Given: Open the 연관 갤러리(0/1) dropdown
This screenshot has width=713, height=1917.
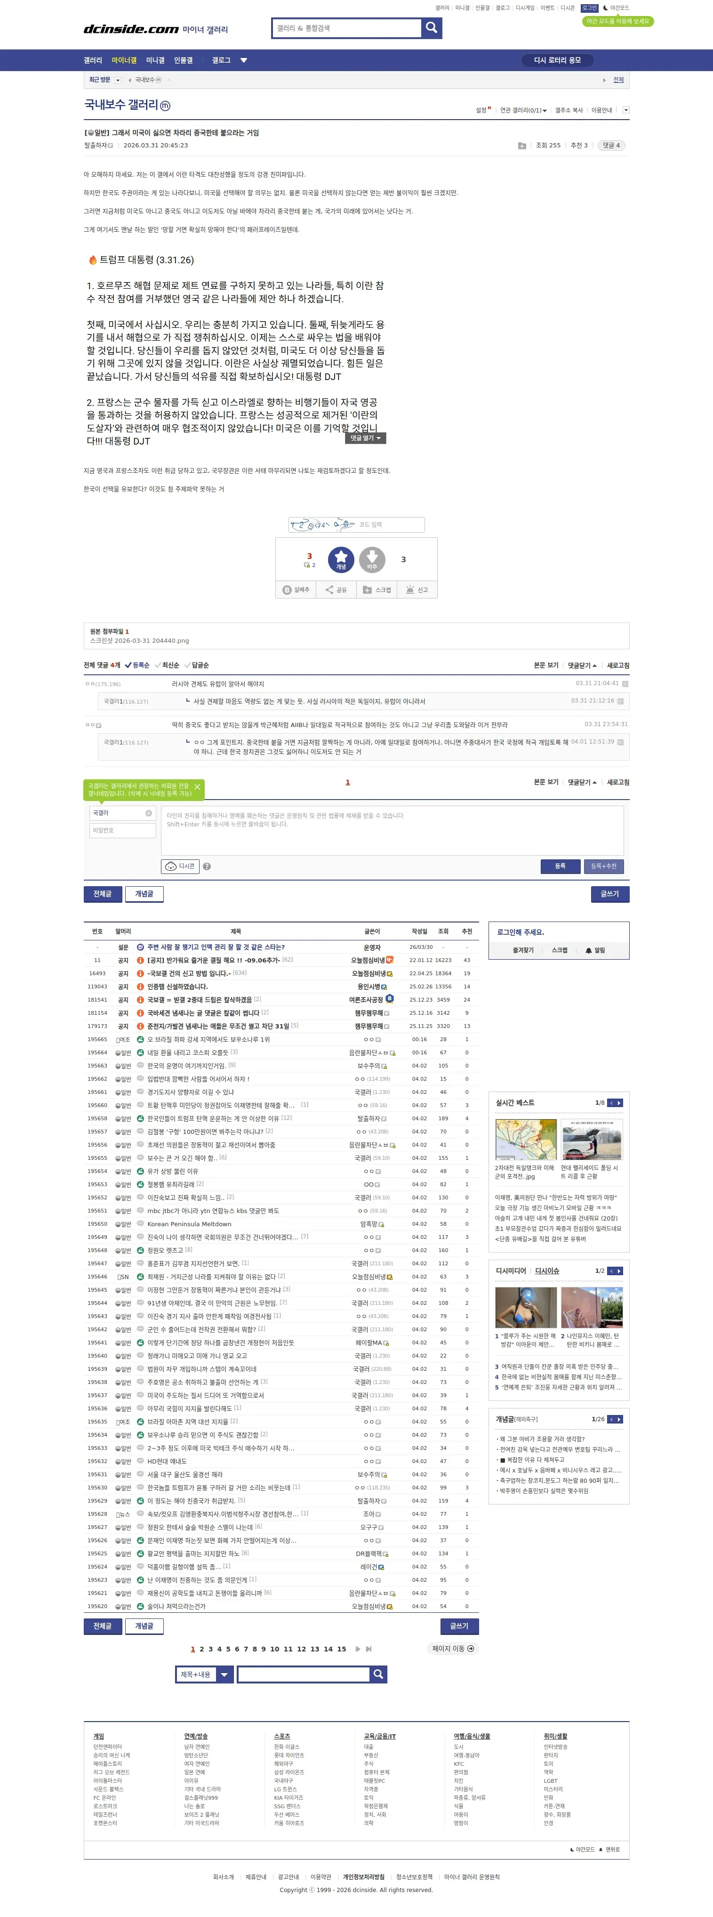Looking at the screenshot, I should click(523, 110).
